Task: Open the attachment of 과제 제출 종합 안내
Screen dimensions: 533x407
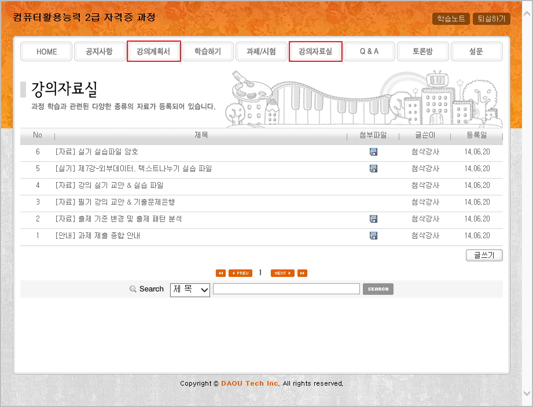Action: click(373, 235)
